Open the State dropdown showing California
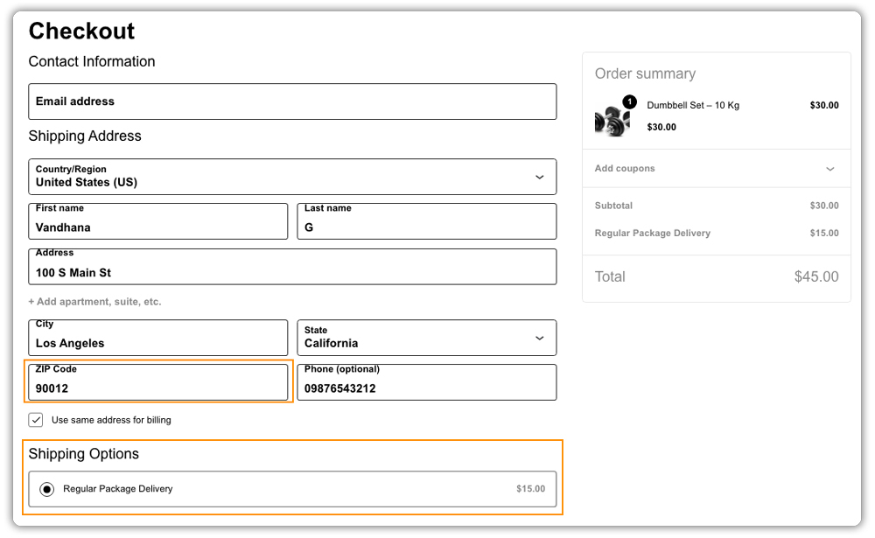875x538 pixels. (426, 338)
